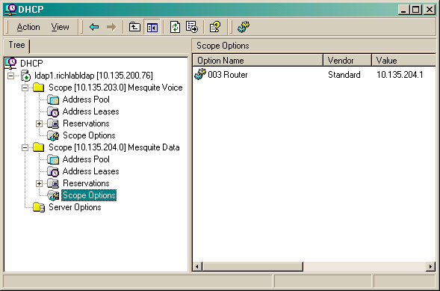Click the Mesquite Data scope folder icon
Screen dimensions: 440x291
39,147
